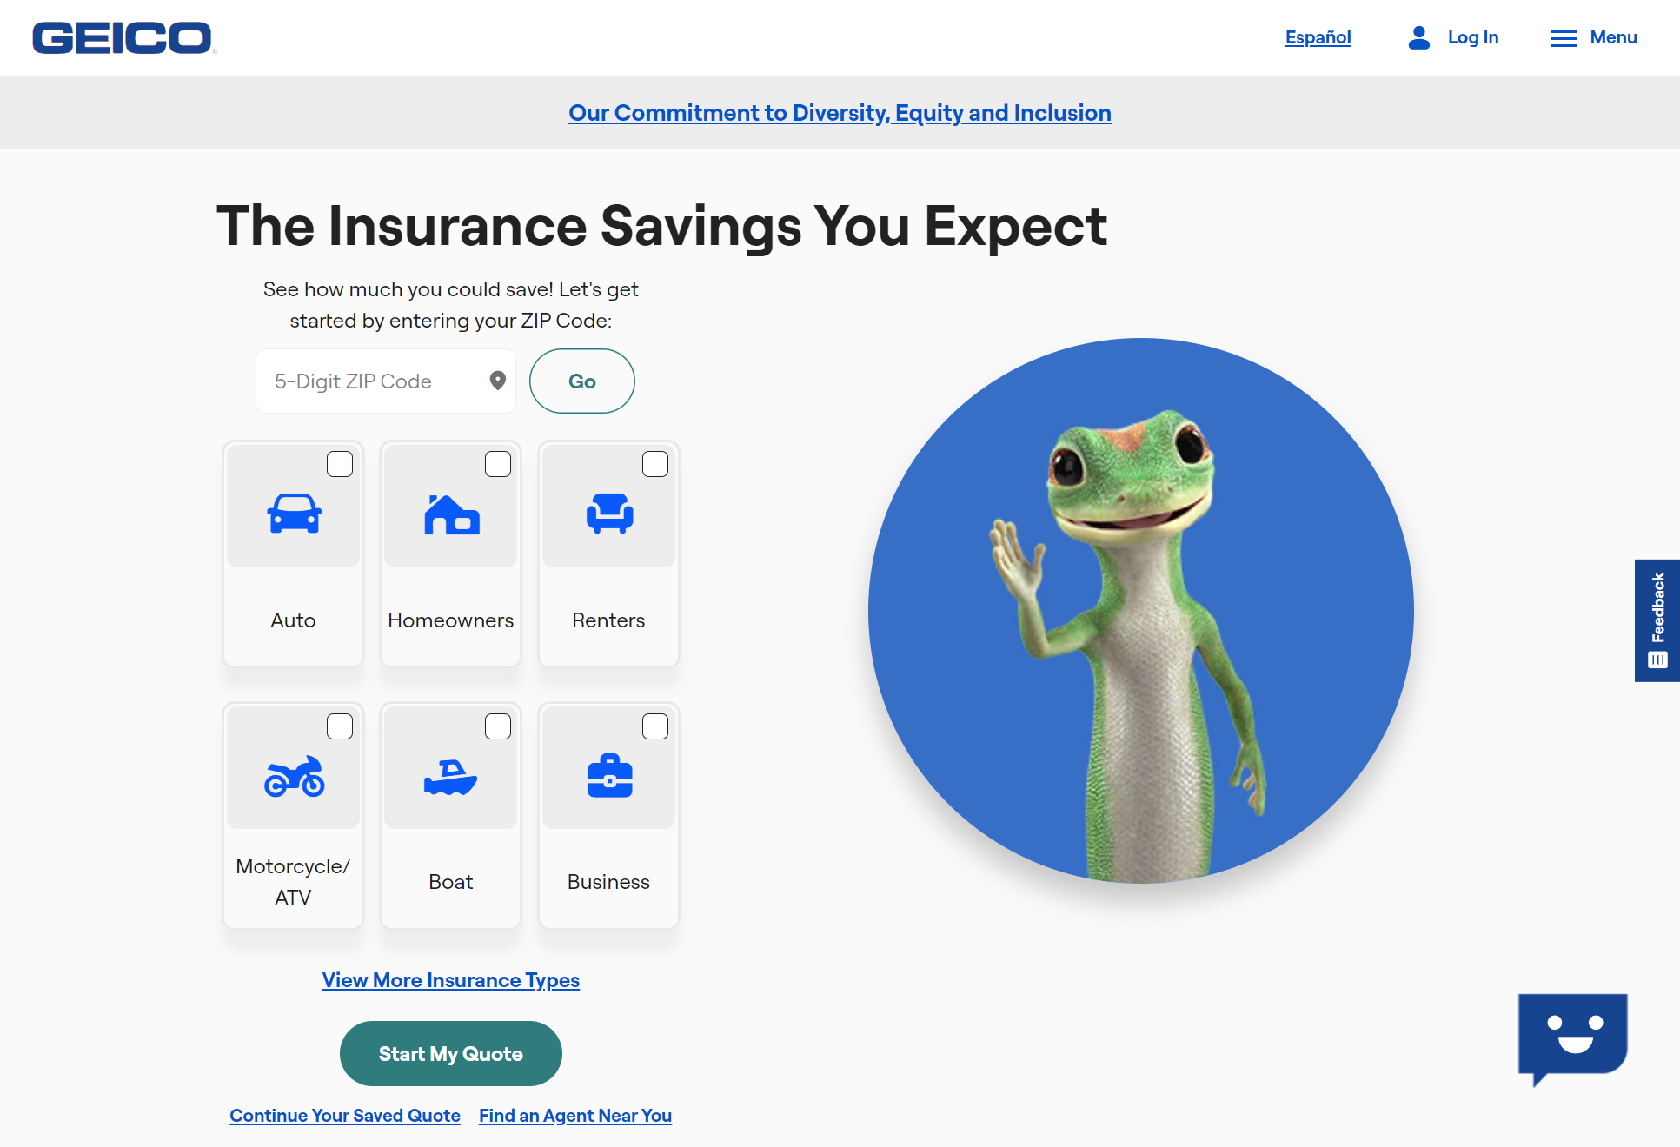Click the Boat insurance icon
This screenshot has width=1680, height=1147.
tap(451, 773)
